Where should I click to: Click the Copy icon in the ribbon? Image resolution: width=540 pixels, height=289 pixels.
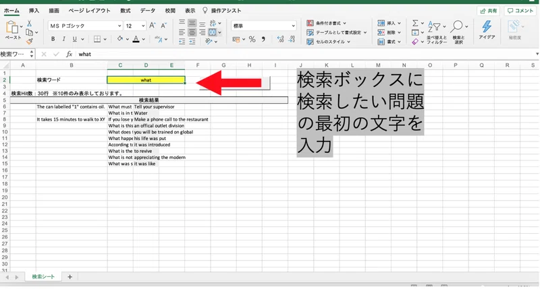29,32
